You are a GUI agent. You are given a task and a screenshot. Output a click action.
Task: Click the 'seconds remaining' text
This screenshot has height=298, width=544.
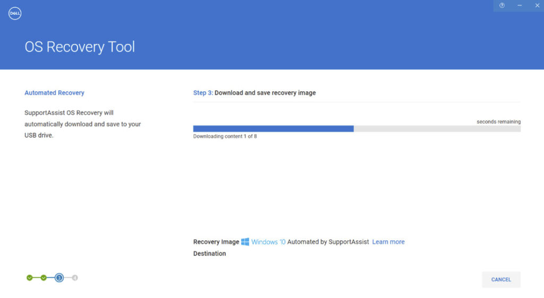pos(498,122)
